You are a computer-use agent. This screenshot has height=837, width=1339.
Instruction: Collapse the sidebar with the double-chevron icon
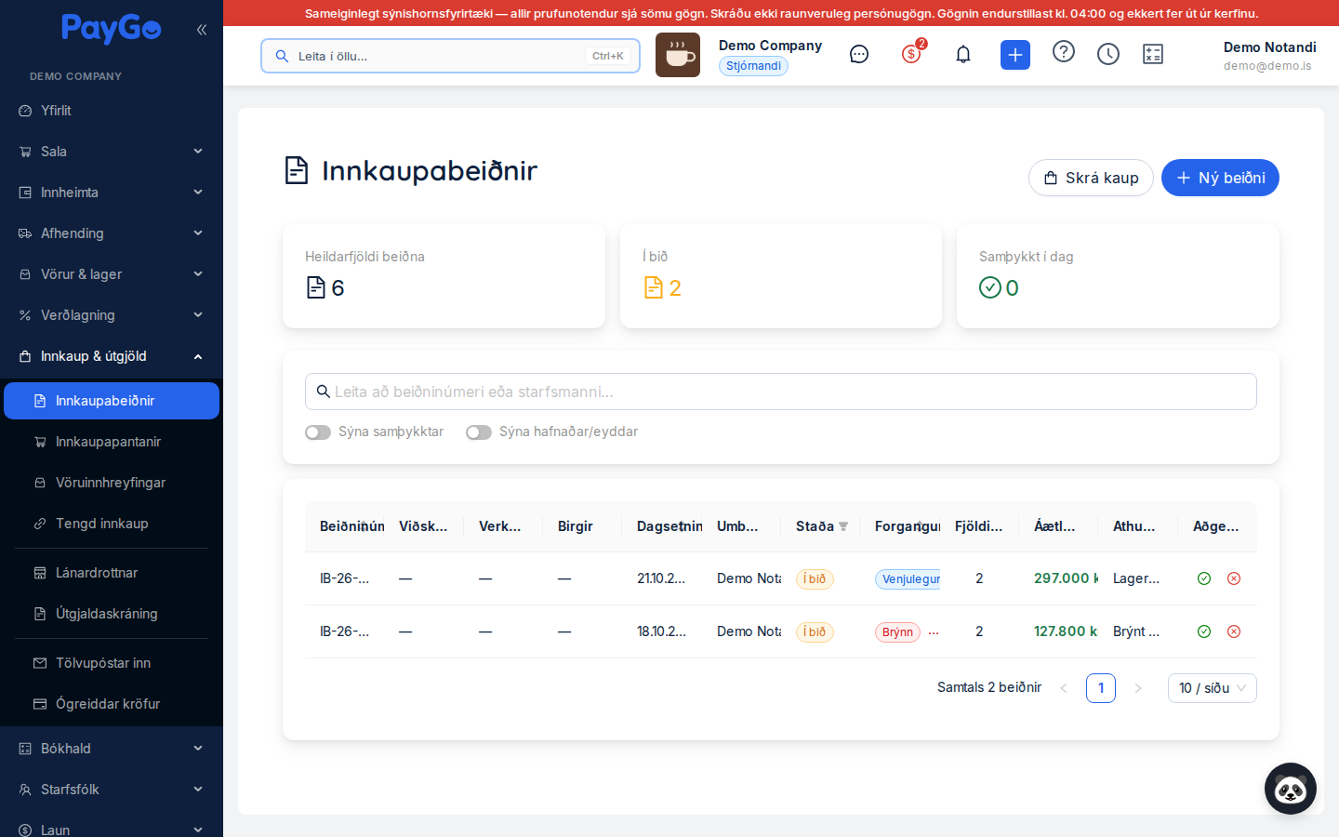(202, 30)
